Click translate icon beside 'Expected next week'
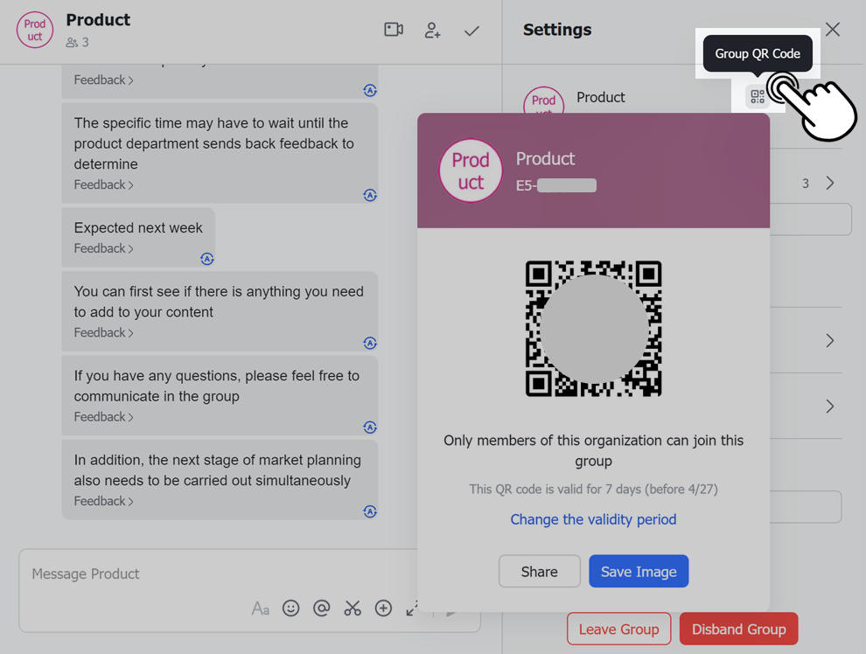 tap(206, 259)
